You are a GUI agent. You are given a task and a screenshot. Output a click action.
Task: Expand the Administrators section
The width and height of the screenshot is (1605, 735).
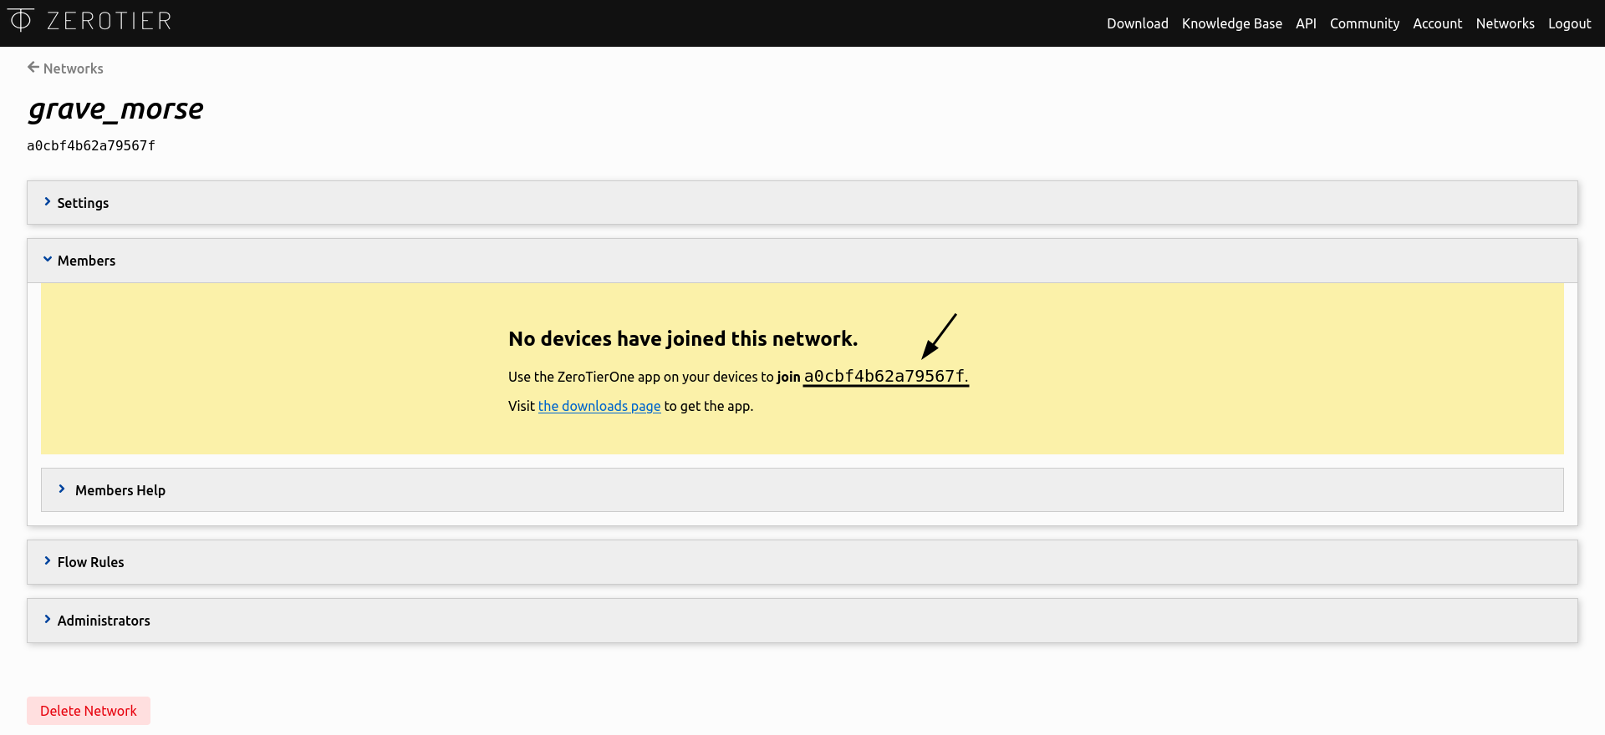coord(802,621)
